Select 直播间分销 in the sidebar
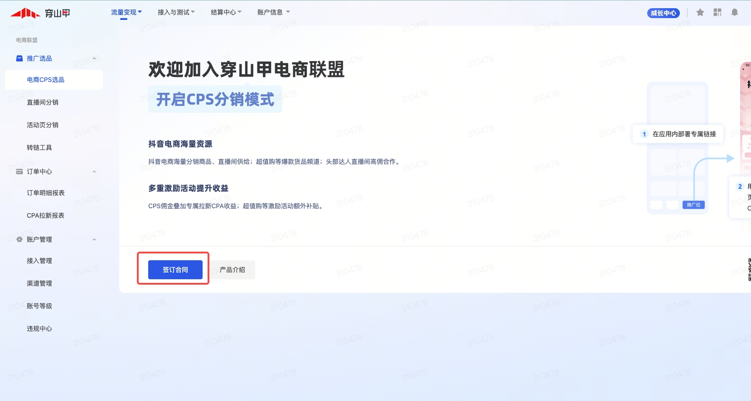751x401 pixels. coord(43,102)
